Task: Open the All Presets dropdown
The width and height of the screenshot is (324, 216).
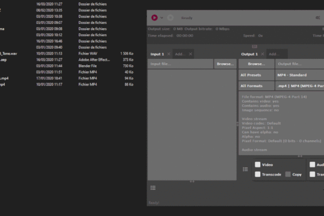Action: pos(256,75)
